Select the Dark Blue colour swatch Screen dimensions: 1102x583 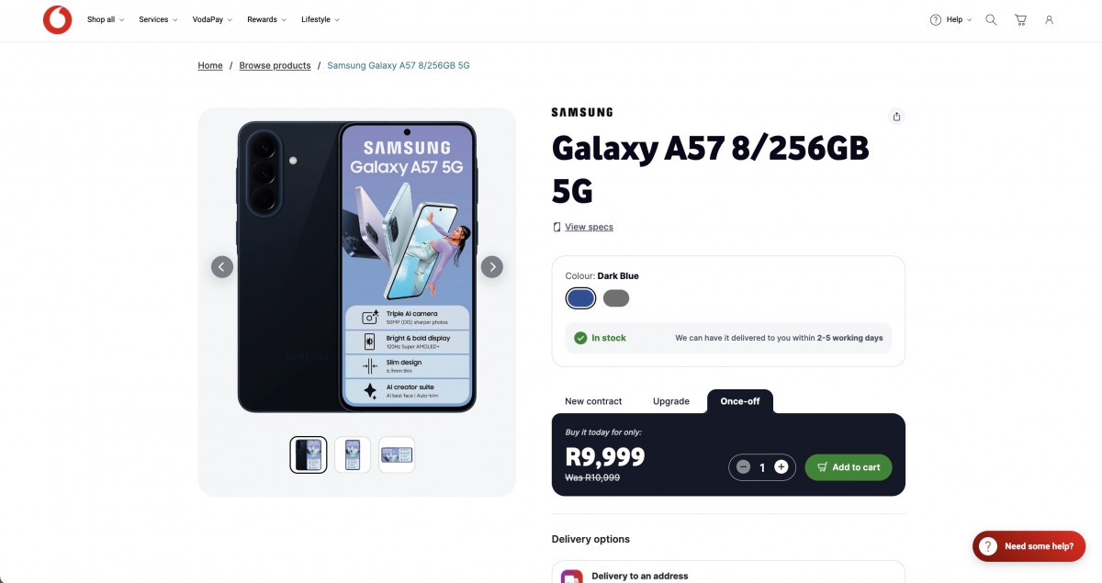pos(580,298)
